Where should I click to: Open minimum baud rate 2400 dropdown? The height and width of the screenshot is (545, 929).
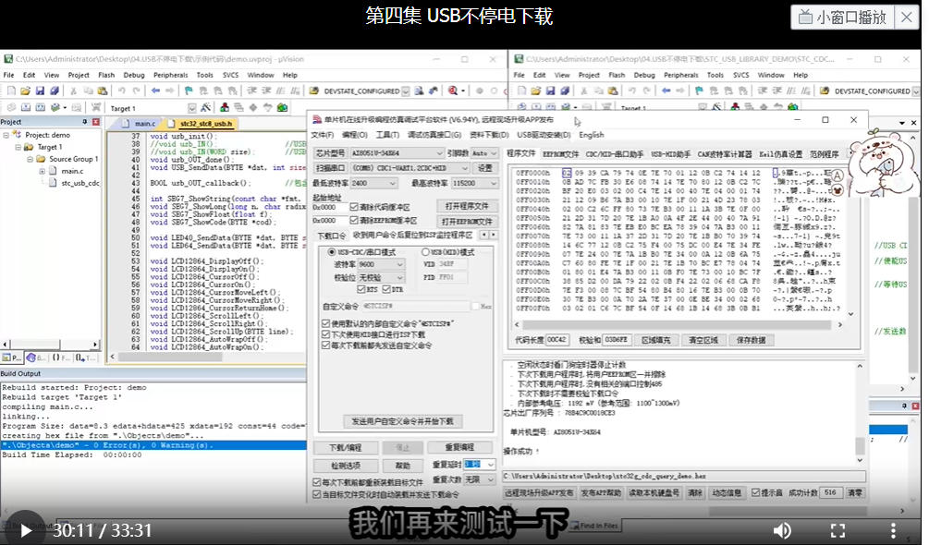(x=373, y=184)
